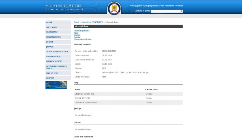The height and width of the screenshot is (138, 242).
Task: Open the European e-Justice Portal banner
Action: click(x=56, y=85)
